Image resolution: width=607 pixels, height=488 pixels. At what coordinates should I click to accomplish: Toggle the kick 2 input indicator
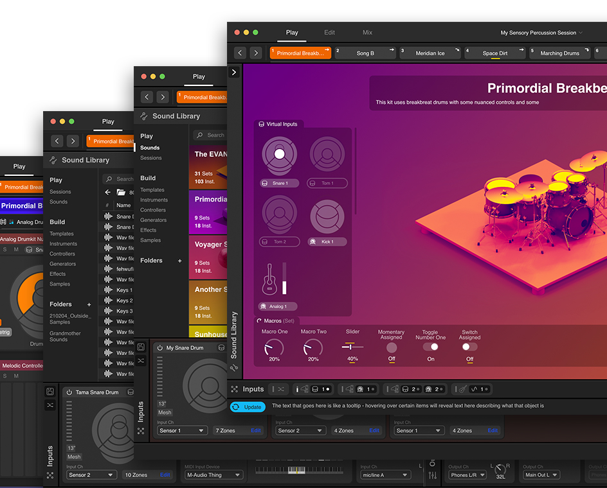[x=434, y=389]
